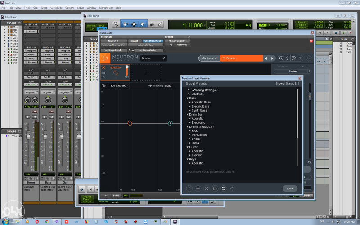The image size is (360, 225).
Task: Expand the Synth Bass preset folder
Action: [x=190, y=110]
